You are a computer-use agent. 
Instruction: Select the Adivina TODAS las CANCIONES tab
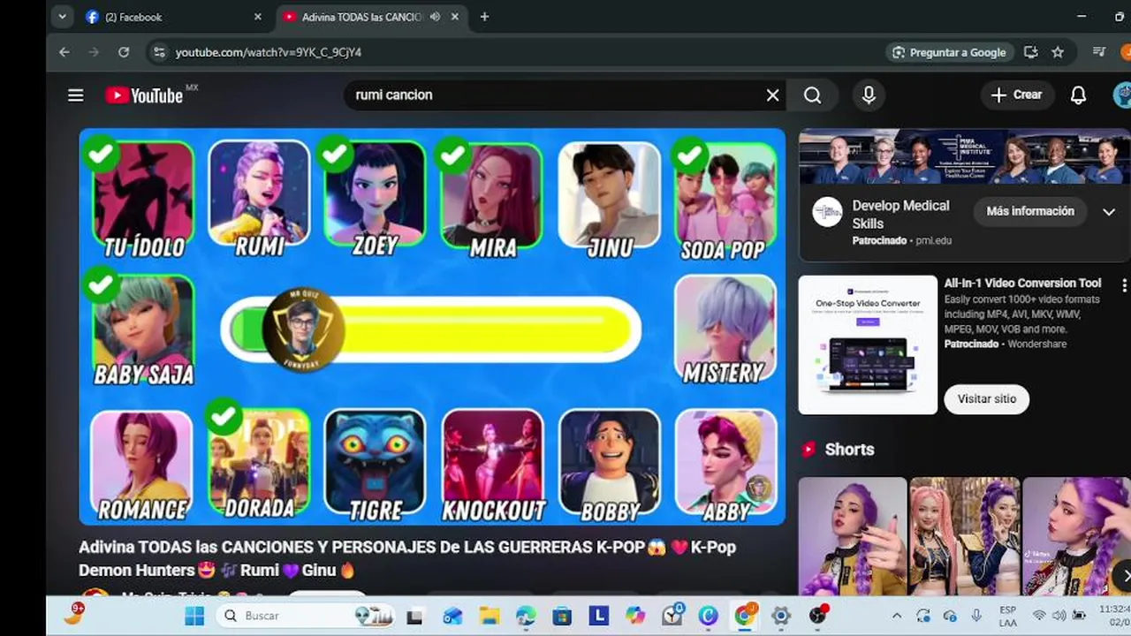[x=361, y=17]
